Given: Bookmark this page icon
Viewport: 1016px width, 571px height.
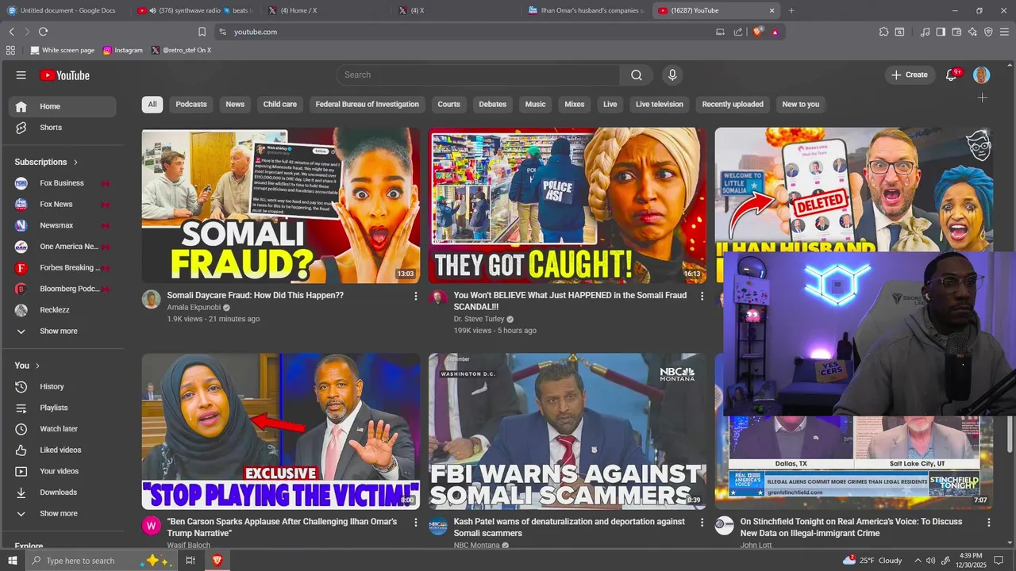Looking at the screenshot, I should click(x=202, y=32).
